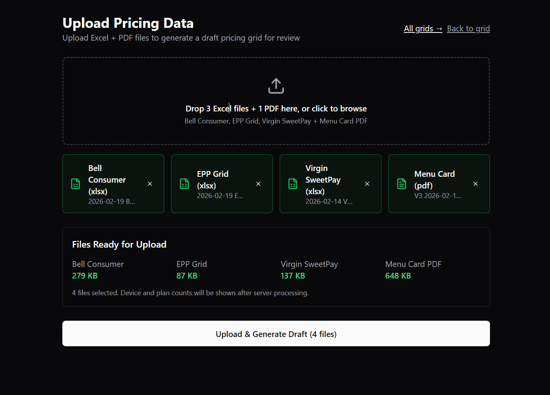Click the upload arrow icon in drop zone
Screen dimensions: 550x395
point(276,86)
